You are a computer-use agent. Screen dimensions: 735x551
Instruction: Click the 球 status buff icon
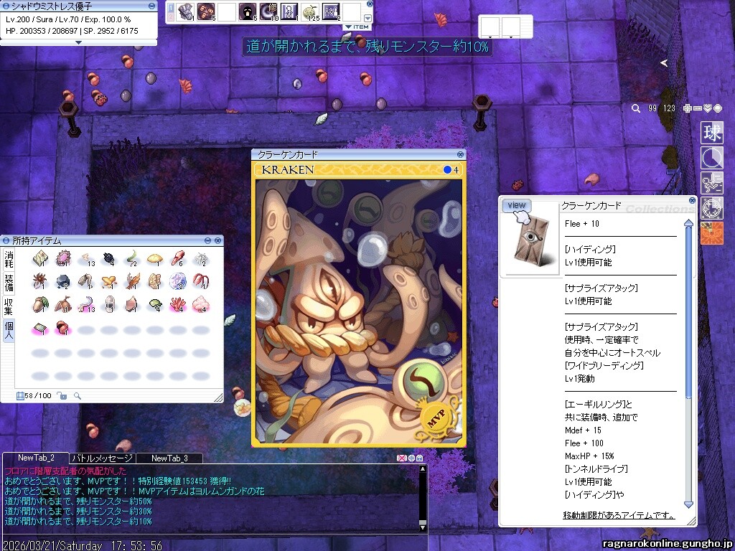click(712, 133)
